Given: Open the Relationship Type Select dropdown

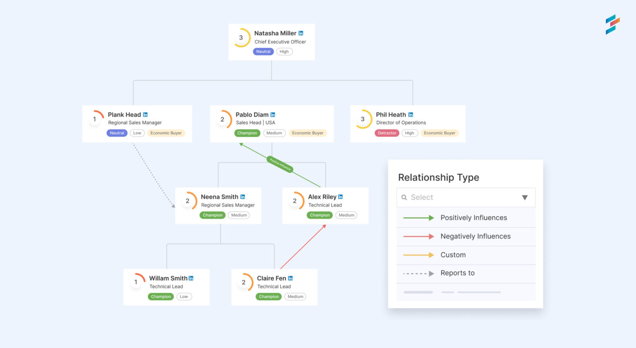Looking at the screenshot, I should [x=465, y=197].
